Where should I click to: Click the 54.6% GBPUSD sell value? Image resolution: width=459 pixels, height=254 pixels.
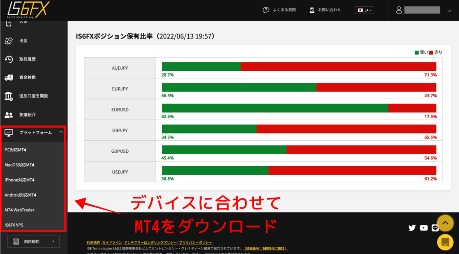point(431,158)
